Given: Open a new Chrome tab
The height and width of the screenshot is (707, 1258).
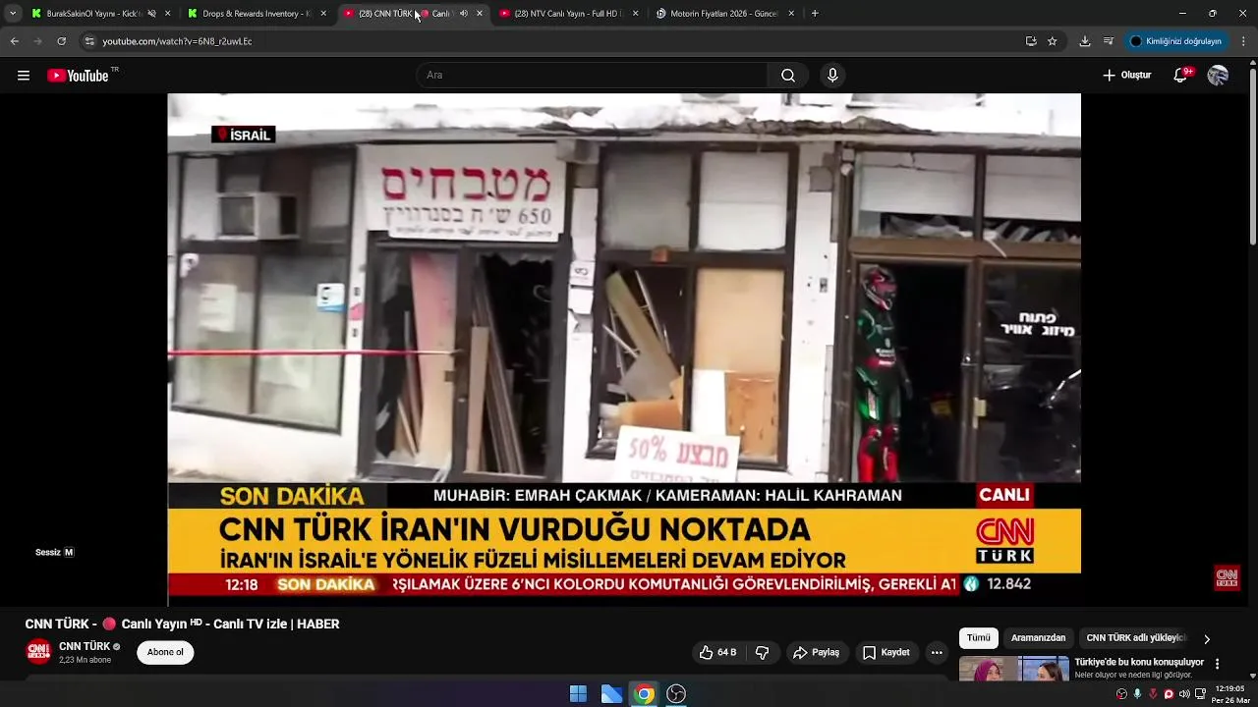Looking at the screenshot, I should pyautogui.click(x=815, y=14).
